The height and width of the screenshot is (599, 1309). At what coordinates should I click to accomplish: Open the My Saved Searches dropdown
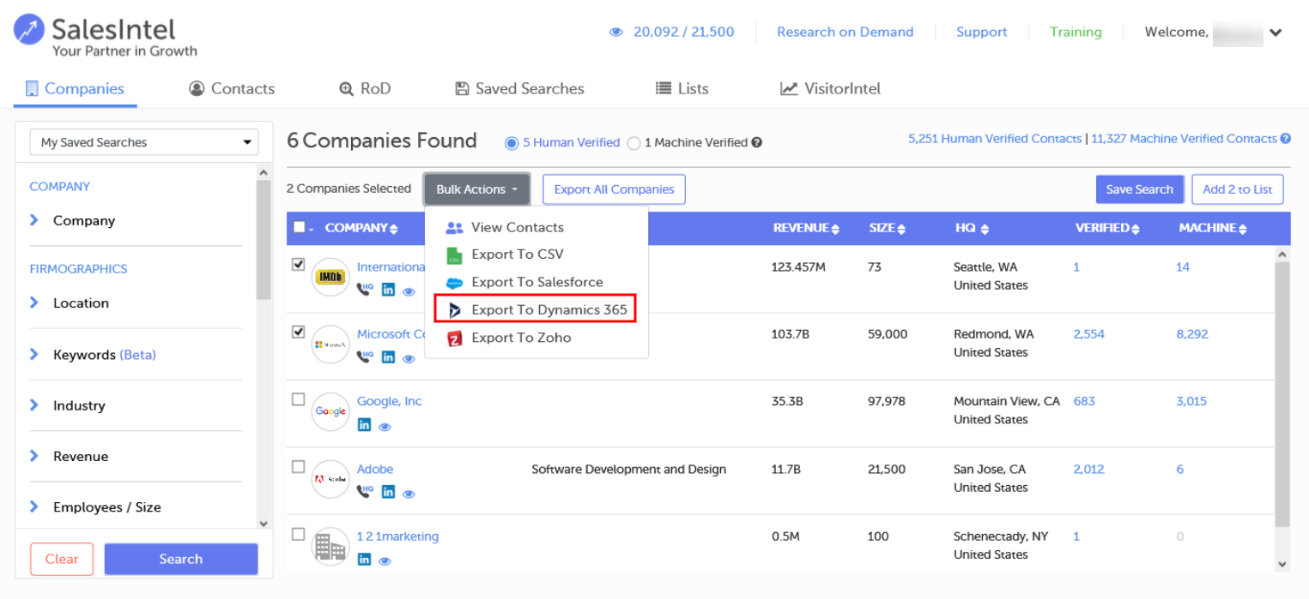click(x=144, y=142)
